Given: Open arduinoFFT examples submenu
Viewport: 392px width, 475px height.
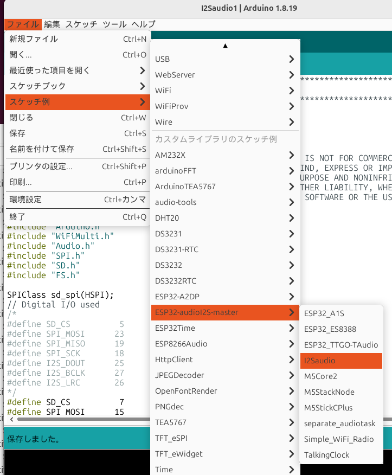Looking at the screenshot, I should point(225,171).
